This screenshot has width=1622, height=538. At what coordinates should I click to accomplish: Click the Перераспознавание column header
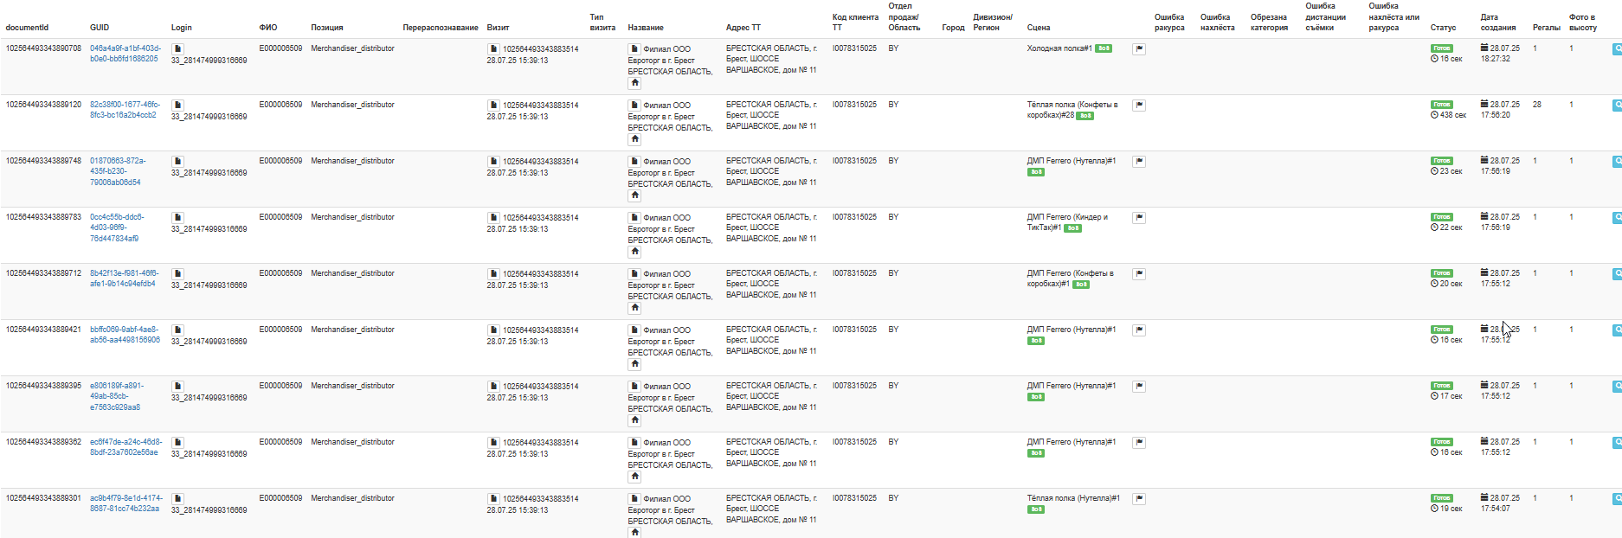click(x=441, y=28)
